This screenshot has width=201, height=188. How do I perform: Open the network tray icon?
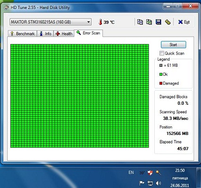pos(150,183)
